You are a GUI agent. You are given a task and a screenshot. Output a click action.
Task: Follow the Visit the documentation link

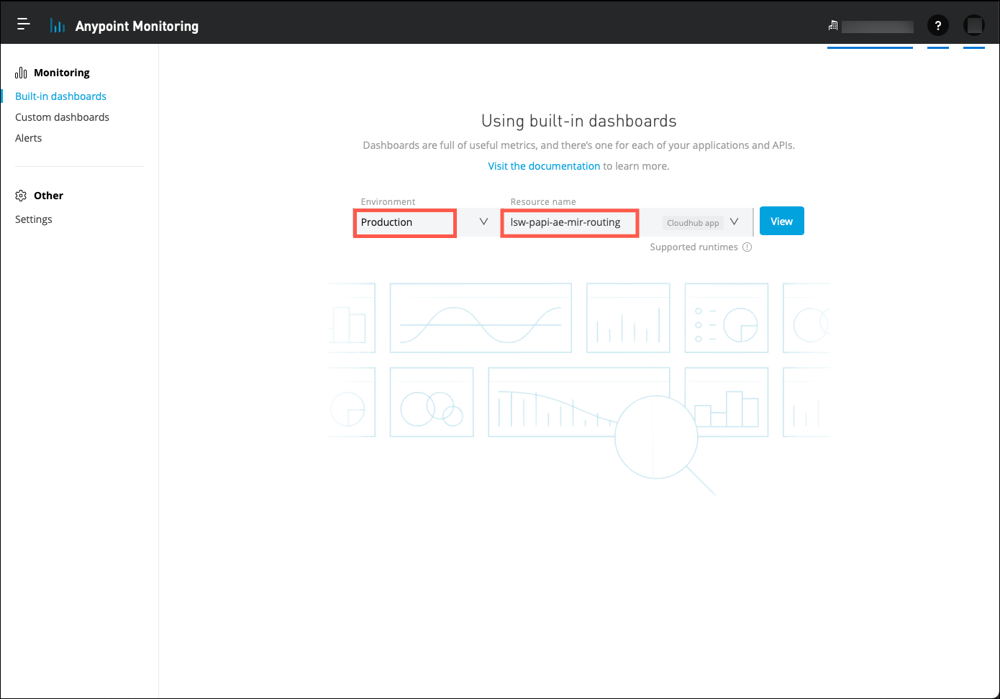(544, 166)
